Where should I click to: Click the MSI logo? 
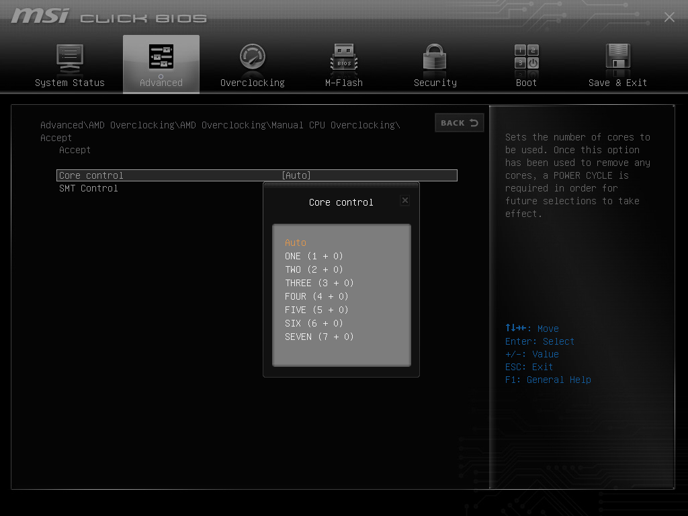40,16
